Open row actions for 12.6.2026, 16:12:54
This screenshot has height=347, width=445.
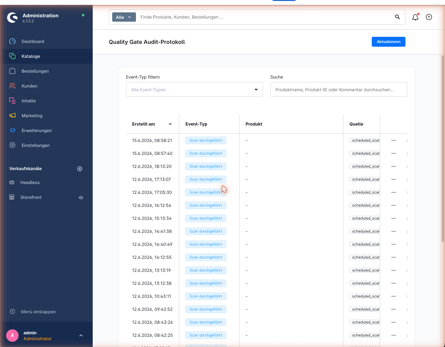(393, 205)
